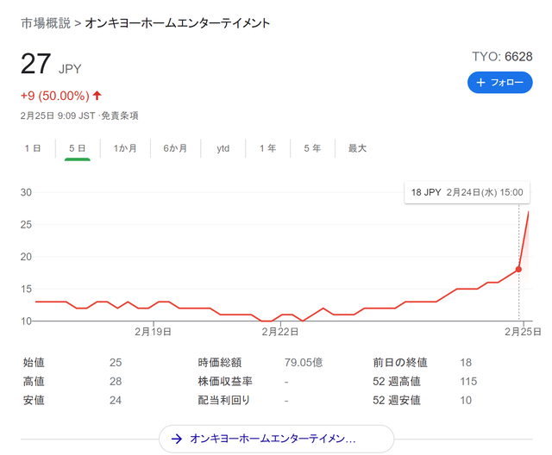
Task: Click the オンキヨーホームエンターテイメン more-info button
Action: pyautogui.click(x=276, y=439)
